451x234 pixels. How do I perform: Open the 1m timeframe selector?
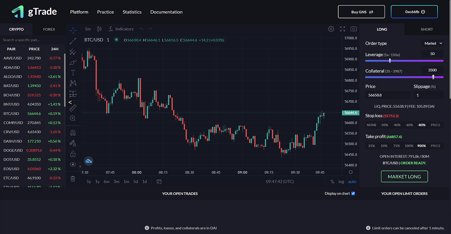[x=88, y=29]
